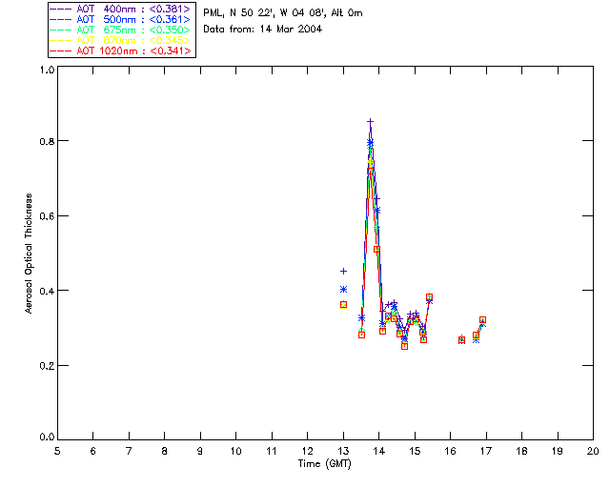Click the x-axis tick label 15
Screen dimensions: 610x488
coord(415,451)
